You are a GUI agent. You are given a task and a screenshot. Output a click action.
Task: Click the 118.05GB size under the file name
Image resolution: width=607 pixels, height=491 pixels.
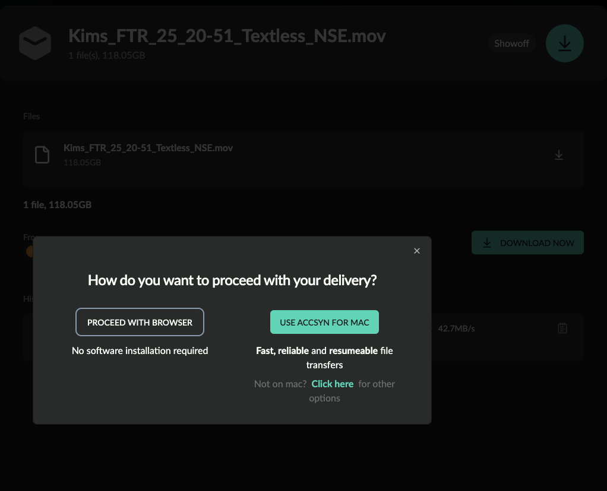tap(82, 162)
